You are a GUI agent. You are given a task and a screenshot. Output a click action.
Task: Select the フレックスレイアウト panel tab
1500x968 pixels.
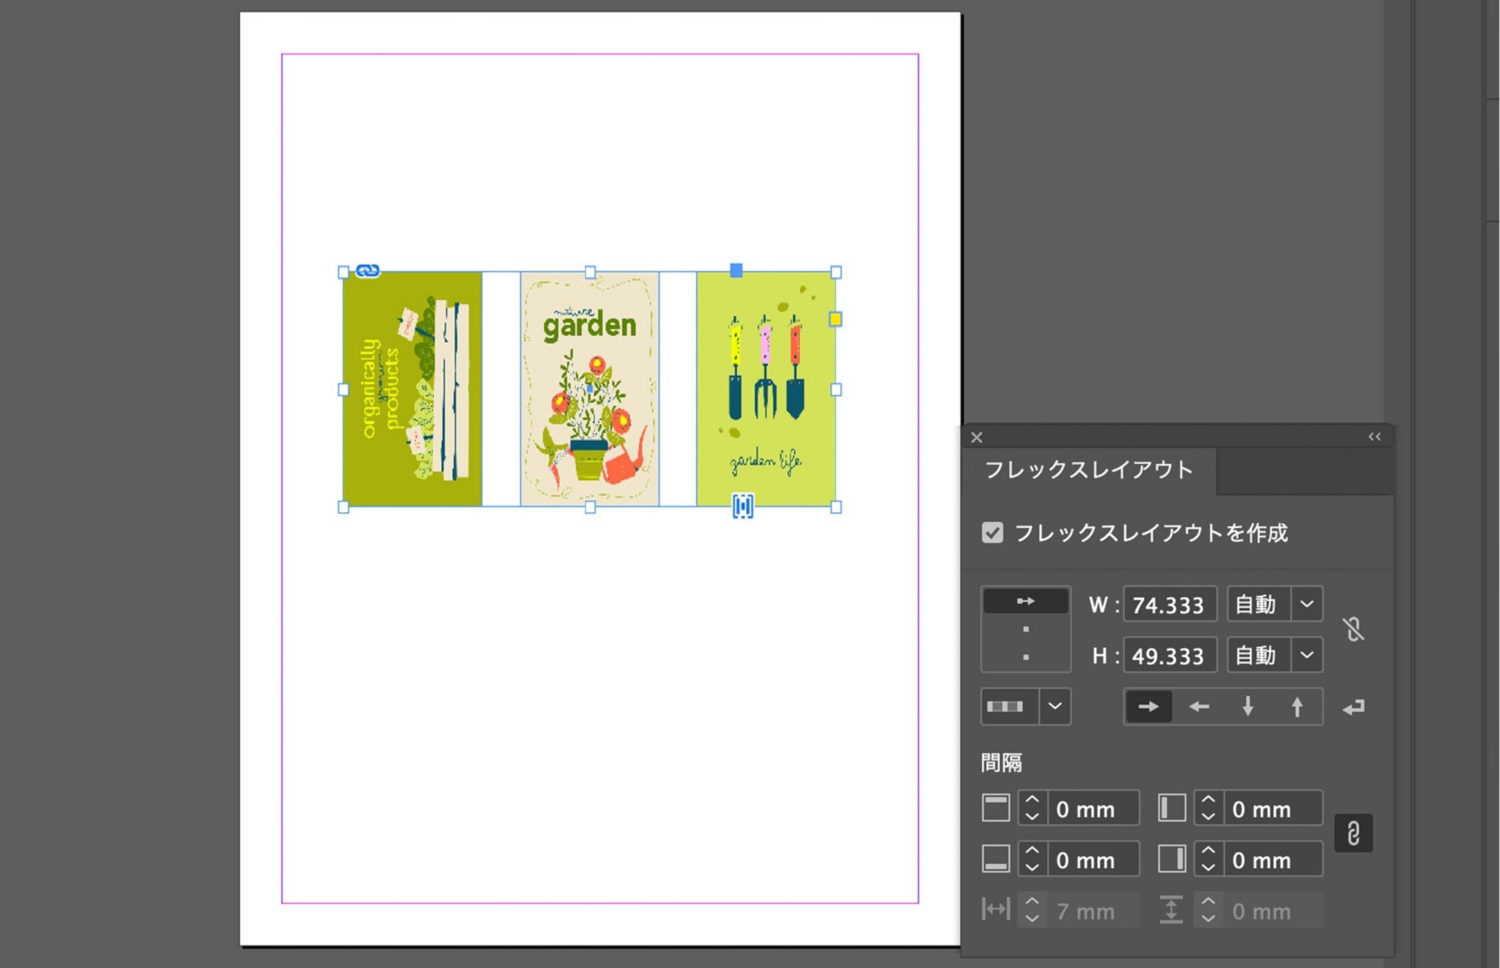pos(1090,470)
